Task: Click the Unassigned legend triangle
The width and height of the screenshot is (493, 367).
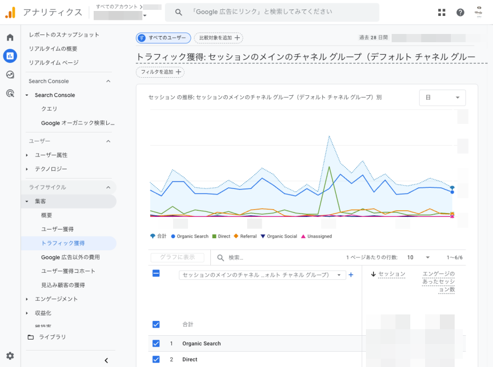Action: click(x=303, y=236)
